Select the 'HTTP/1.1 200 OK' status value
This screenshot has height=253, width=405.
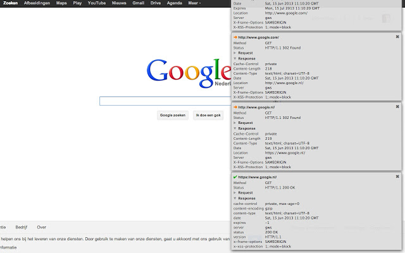[x=280, y=188]
